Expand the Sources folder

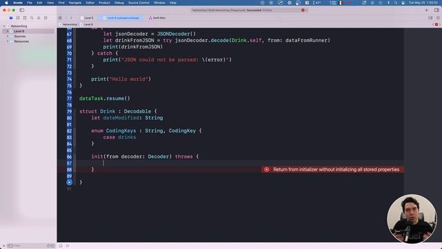[8, 36]
